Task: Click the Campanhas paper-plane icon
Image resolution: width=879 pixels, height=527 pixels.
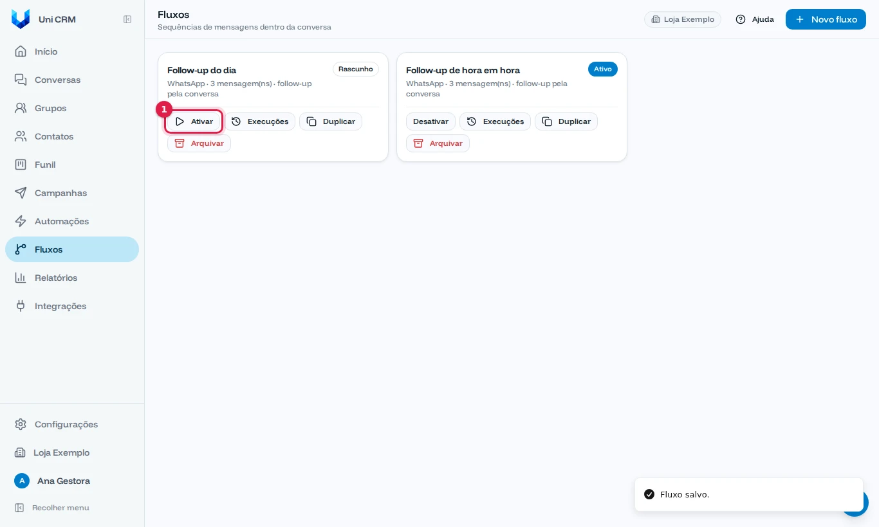Action: coord(21,193)
